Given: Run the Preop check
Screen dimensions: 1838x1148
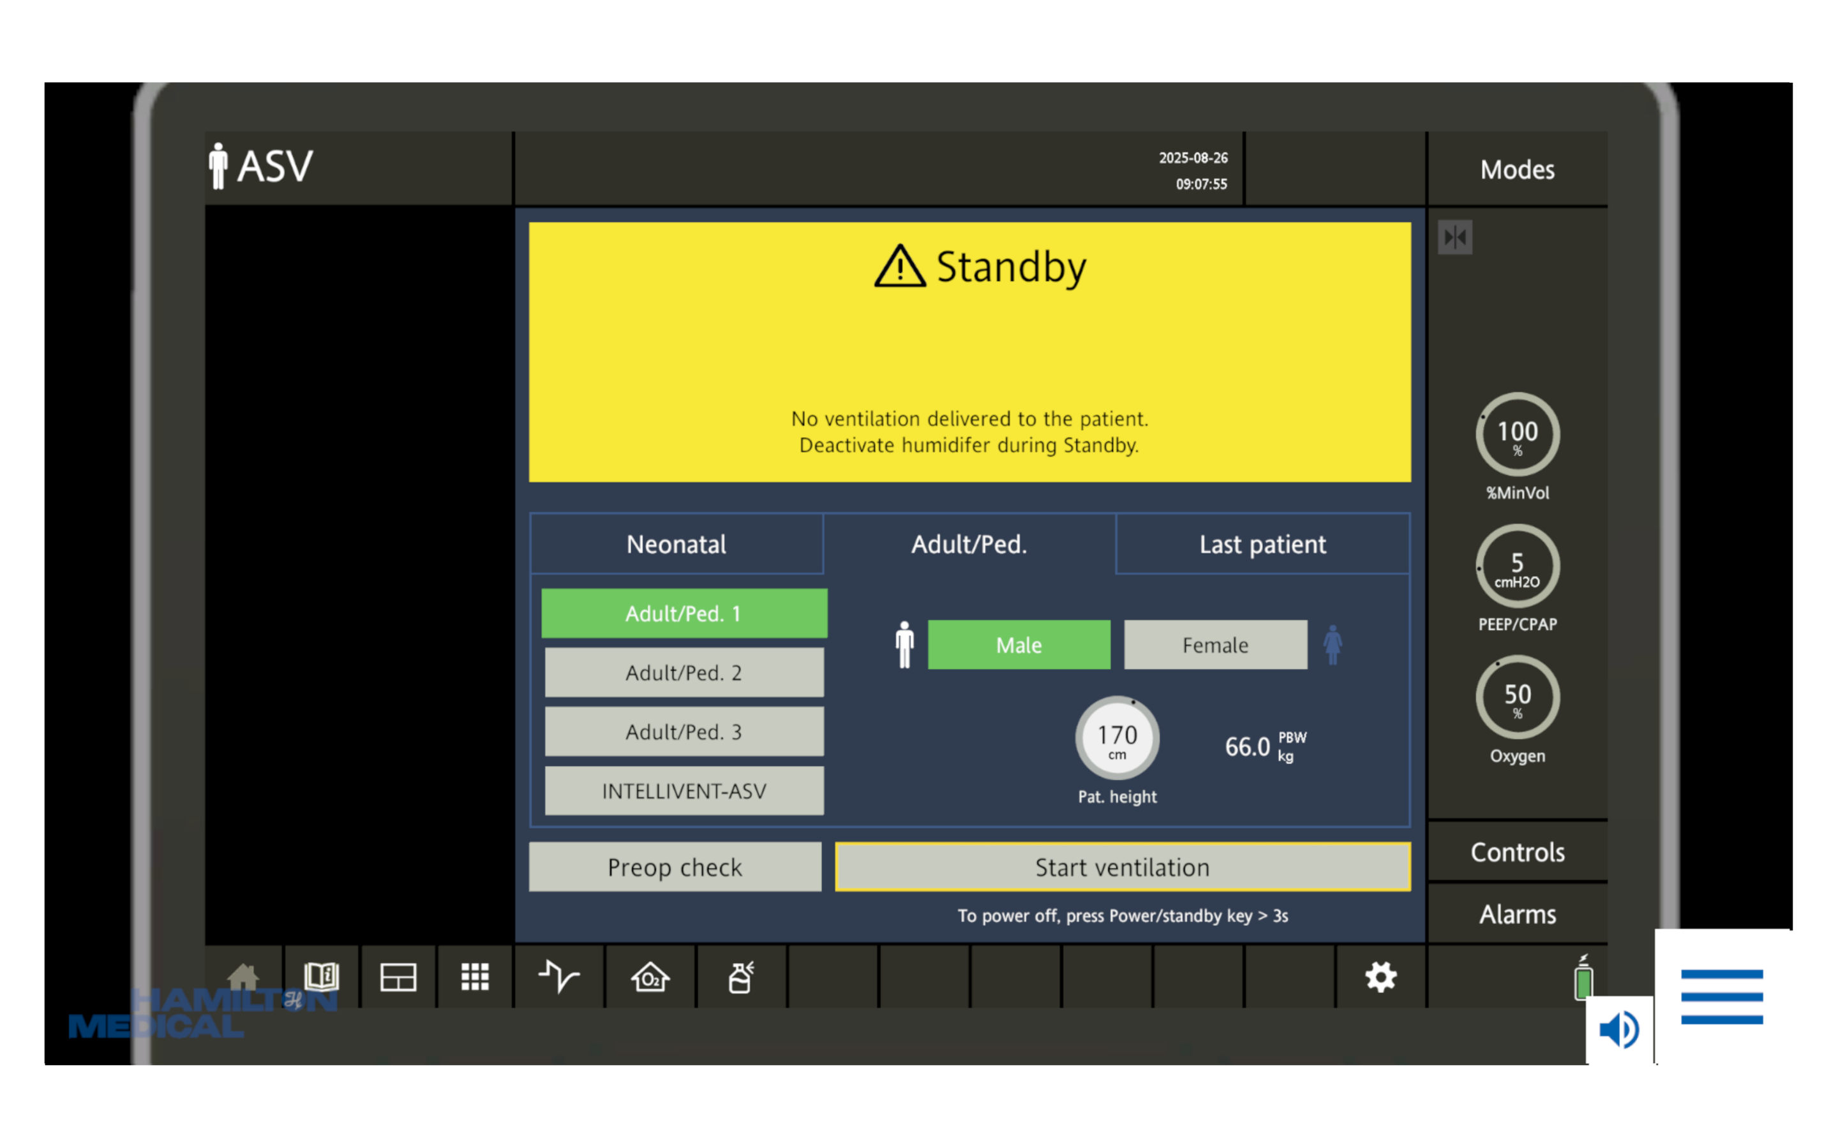Looking at the screenshot, I should [675, 867].
